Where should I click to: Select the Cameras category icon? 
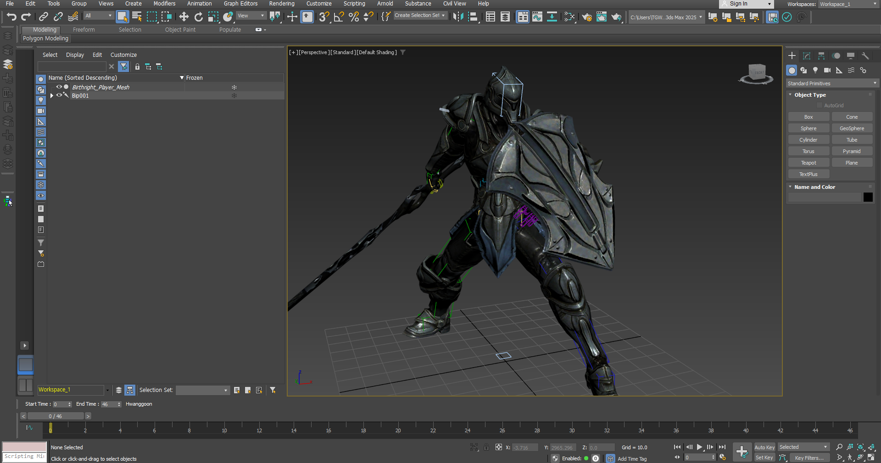coord(827,70)
